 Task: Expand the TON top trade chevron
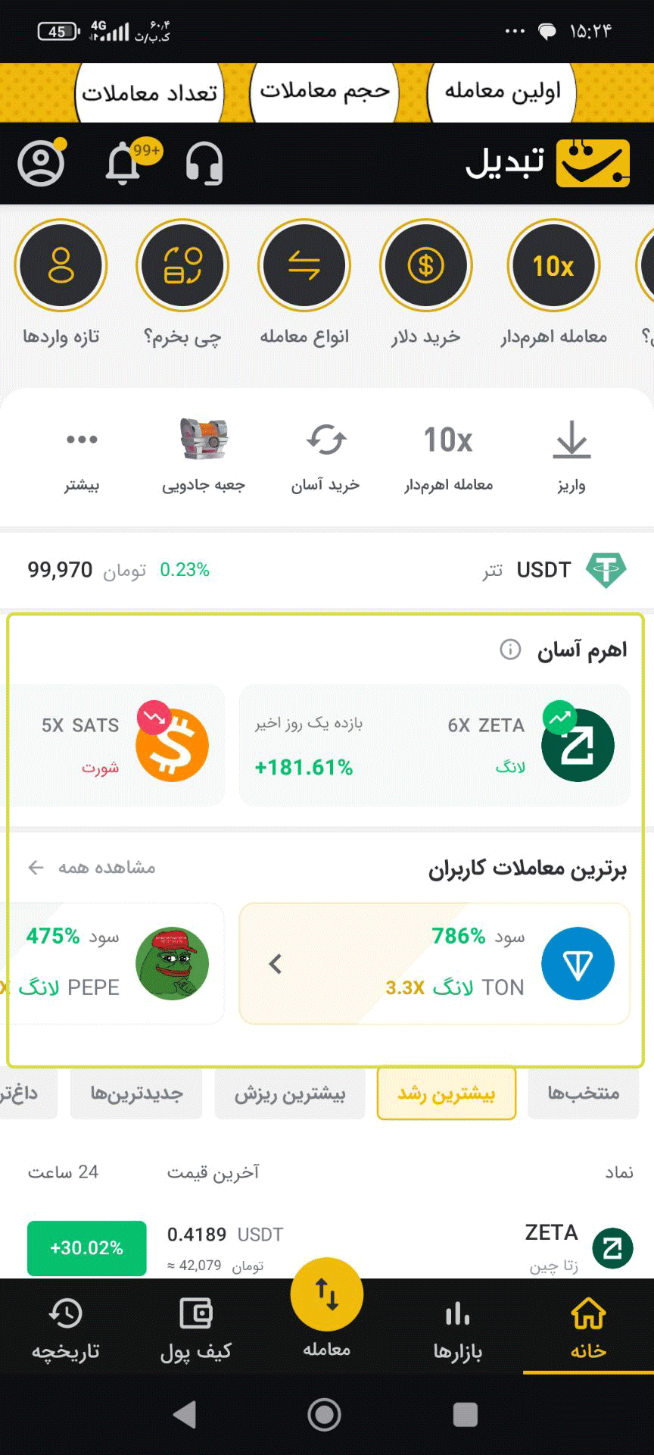click(x=276, y=964)
